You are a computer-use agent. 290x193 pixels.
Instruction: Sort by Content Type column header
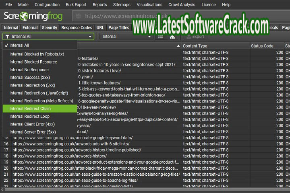coord(215,46)
